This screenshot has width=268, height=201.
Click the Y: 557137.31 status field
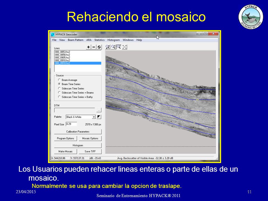(x=79, y=158)
